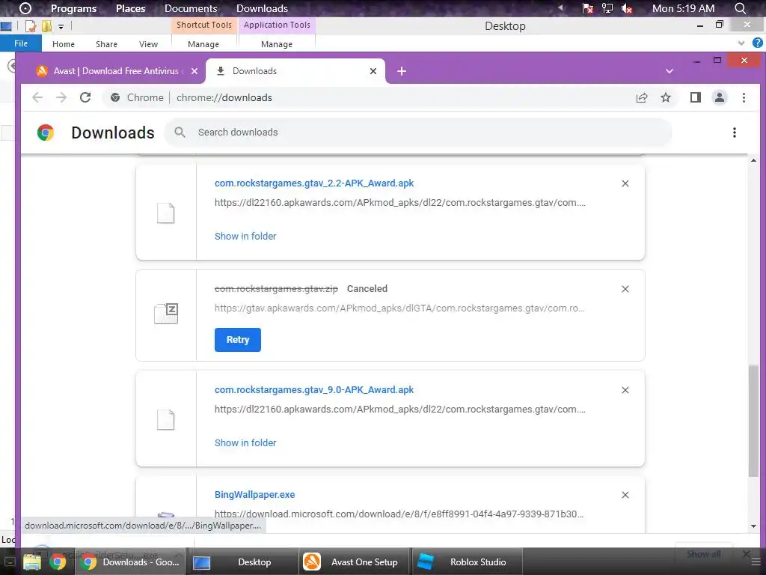Open the Home ribbon tab

coord(64,44)
